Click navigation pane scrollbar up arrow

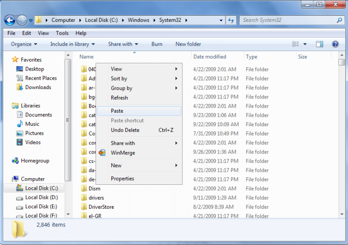coord(68,55)
